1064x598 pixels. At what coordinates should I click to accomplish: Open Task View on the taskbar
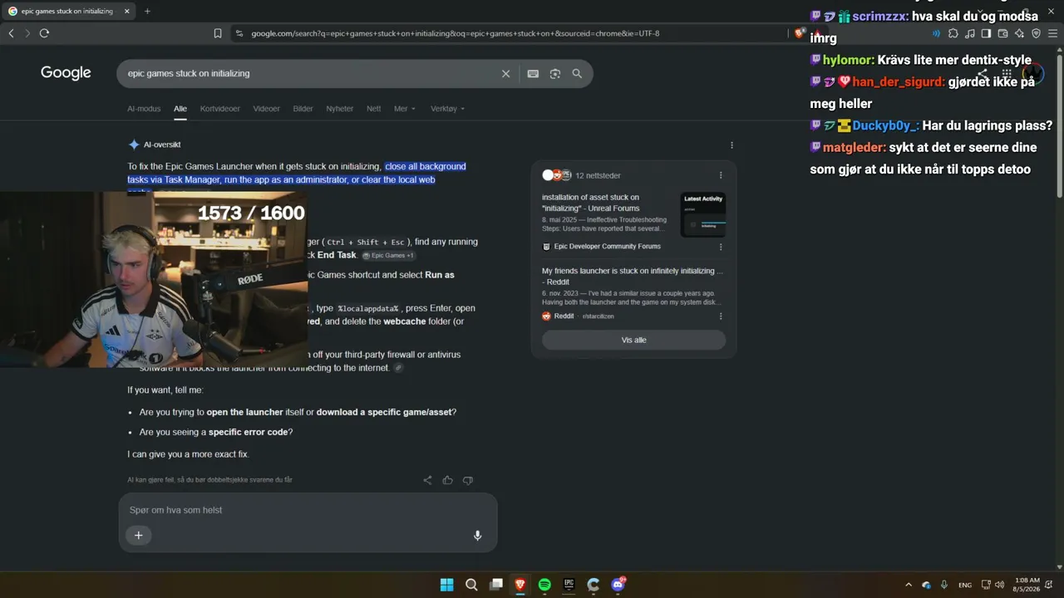[496, 585]
